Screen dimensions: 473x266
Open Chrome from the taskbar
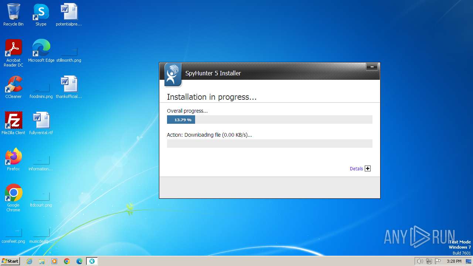click(67, 261)
